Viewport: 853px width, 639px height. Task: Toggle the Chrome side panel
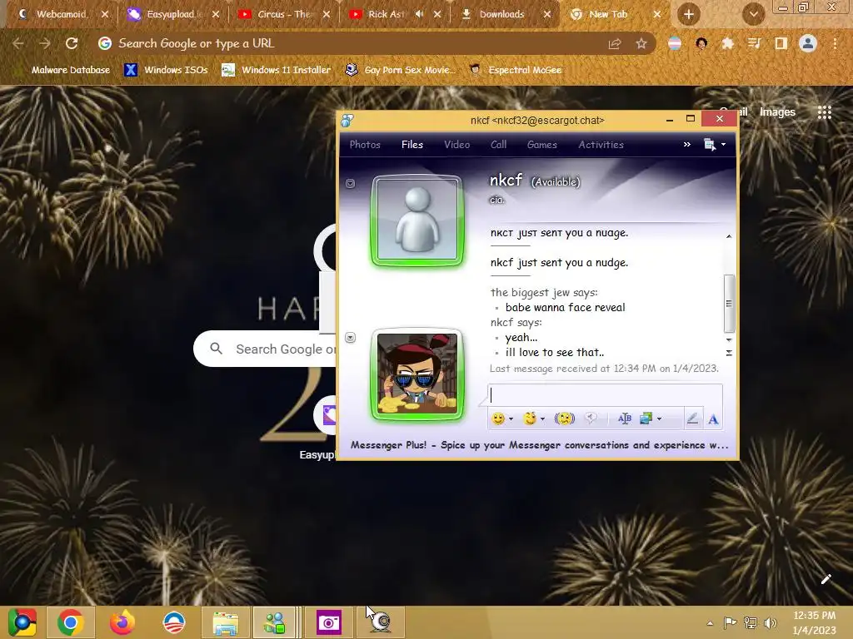click(781, 44)
